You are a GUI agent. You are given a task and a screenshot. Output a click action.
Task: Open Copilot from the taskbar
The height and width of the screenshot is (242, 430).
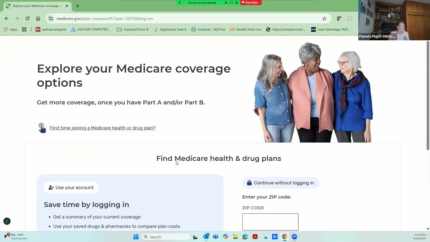225,237
